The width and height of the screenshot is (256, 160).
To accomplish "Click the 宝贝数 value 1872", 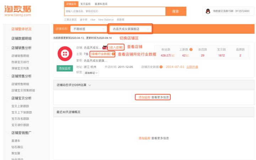I will click(x=222, y=55).
